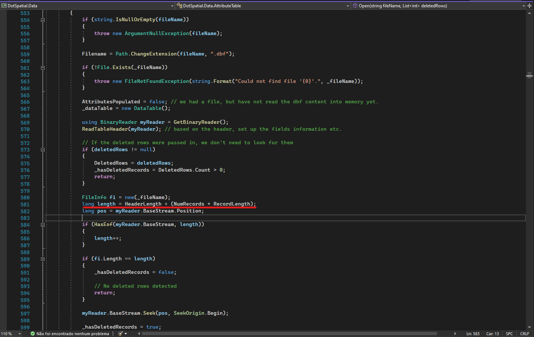Click the C# project icon beside DotSpatial.Data
The image size is (534, 337).
click(x=4, y=5)
